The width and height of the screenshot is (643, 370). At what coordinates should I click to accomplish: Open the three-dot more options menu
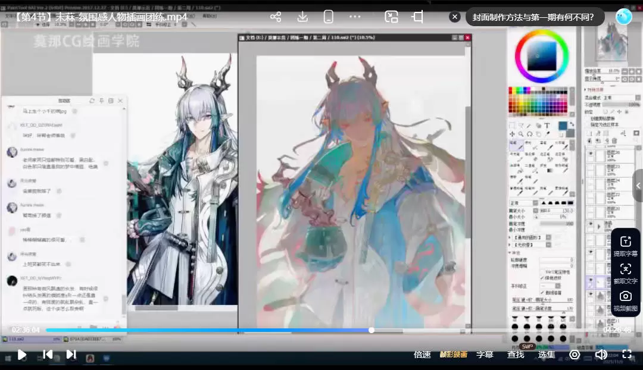coord(355,17)
